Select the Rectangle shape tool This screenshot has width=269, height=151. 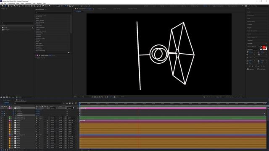(29, 6)
